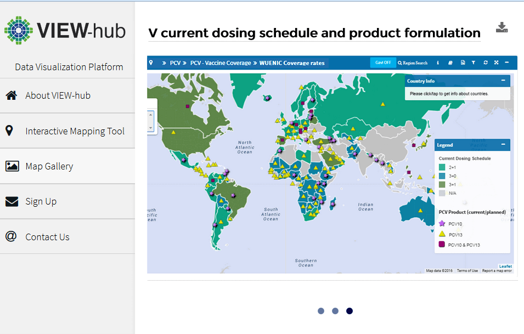Click the map pin icon in map toolbar
Screen dimensions: 524x334
click(x=151, y=63)
